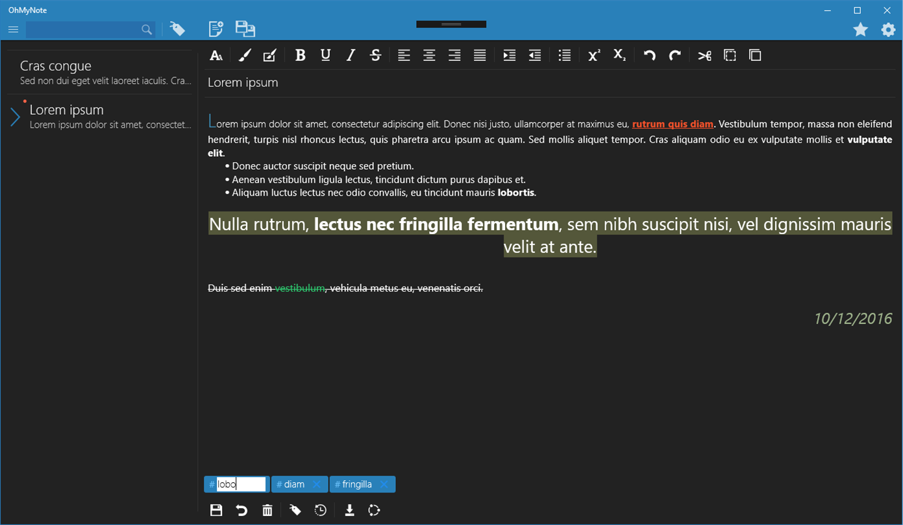Remove the diam tag
The height and width of the screenshot is (525, 903).
pyautogui.click(x=316, y=484)
